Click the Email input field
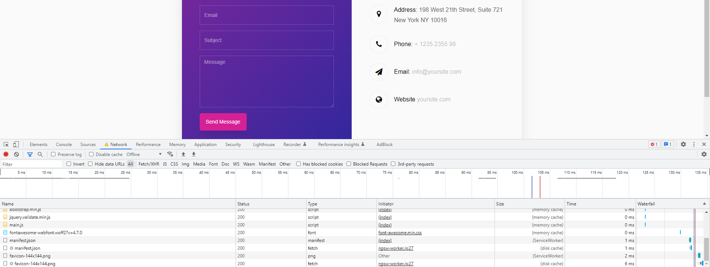The height and width of the screenshot is (267, 710). pyautogui.click(x=267, y=15)
